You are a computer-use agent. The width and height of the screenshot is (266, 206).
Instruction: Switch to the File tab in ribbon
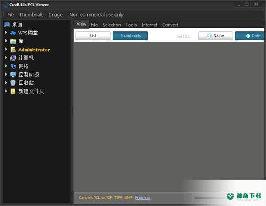[94, 25]
